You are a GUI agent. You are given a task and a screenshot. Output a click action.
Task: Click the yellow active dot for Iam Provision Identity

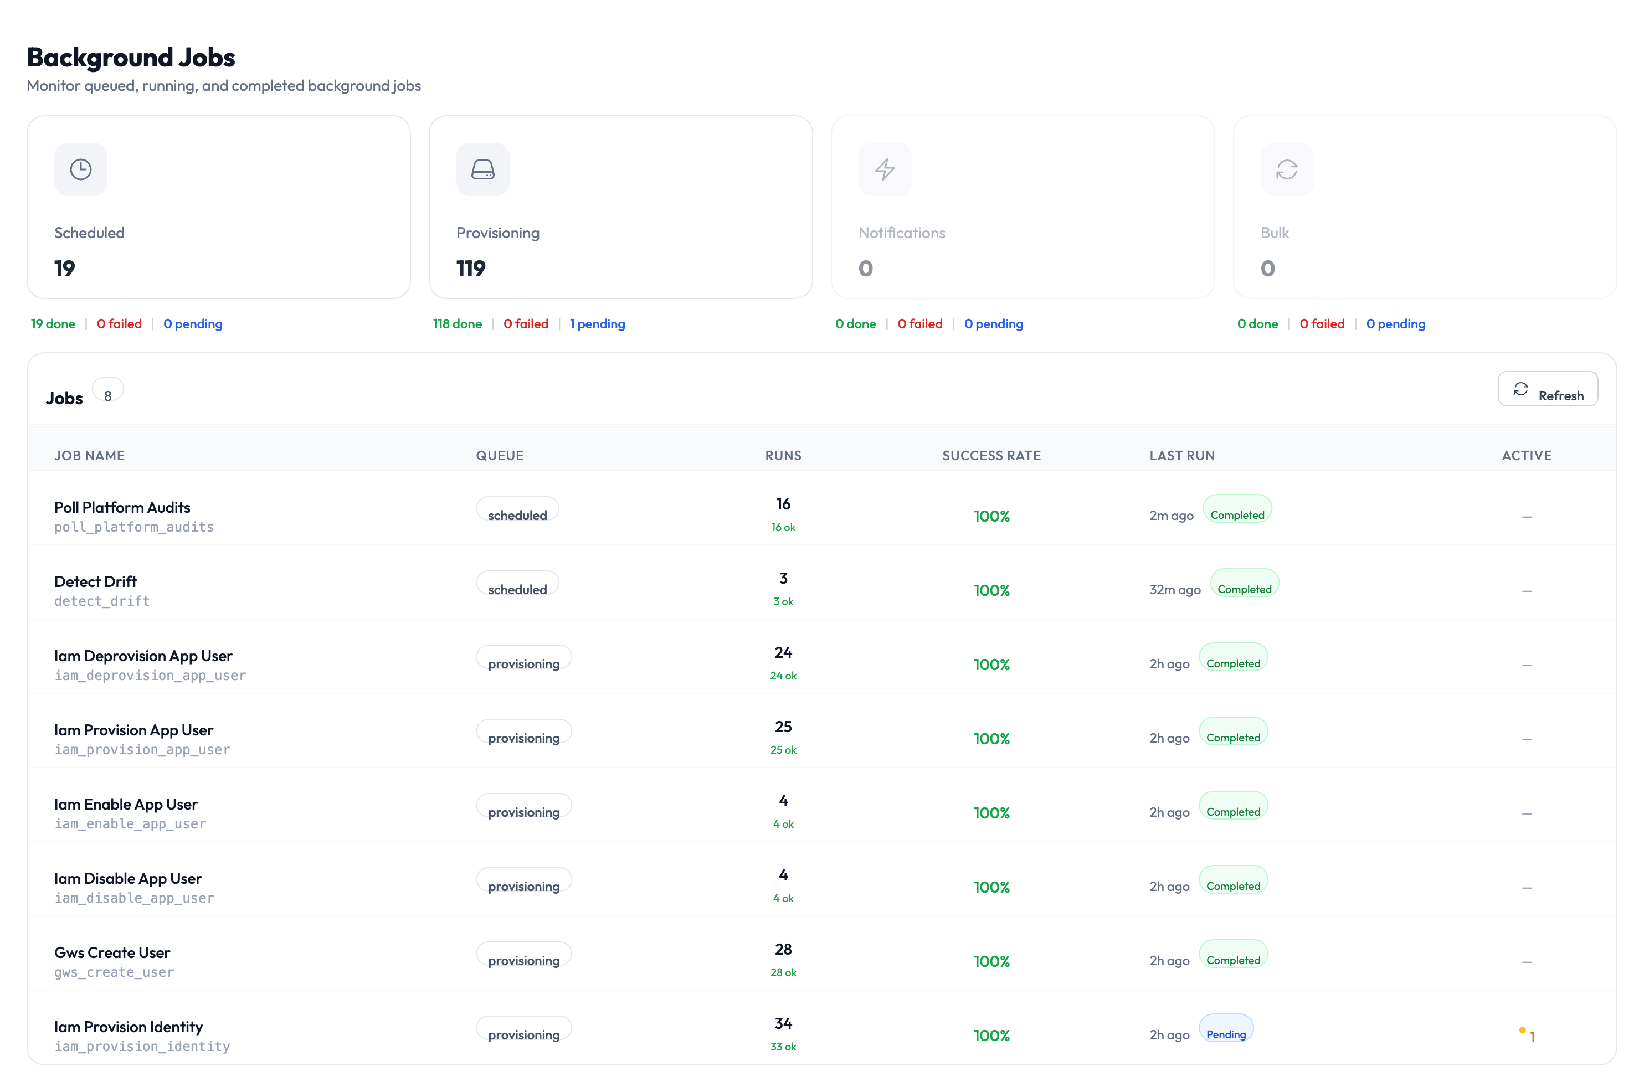pyautogui.click(x=1522, y=1031)
